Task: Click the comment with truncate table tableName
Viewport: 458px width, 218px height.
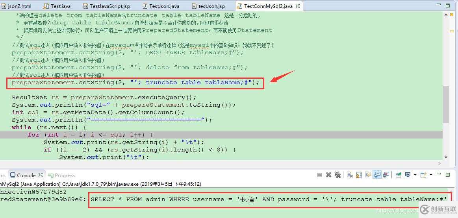Action: click(x=139, y=15)
